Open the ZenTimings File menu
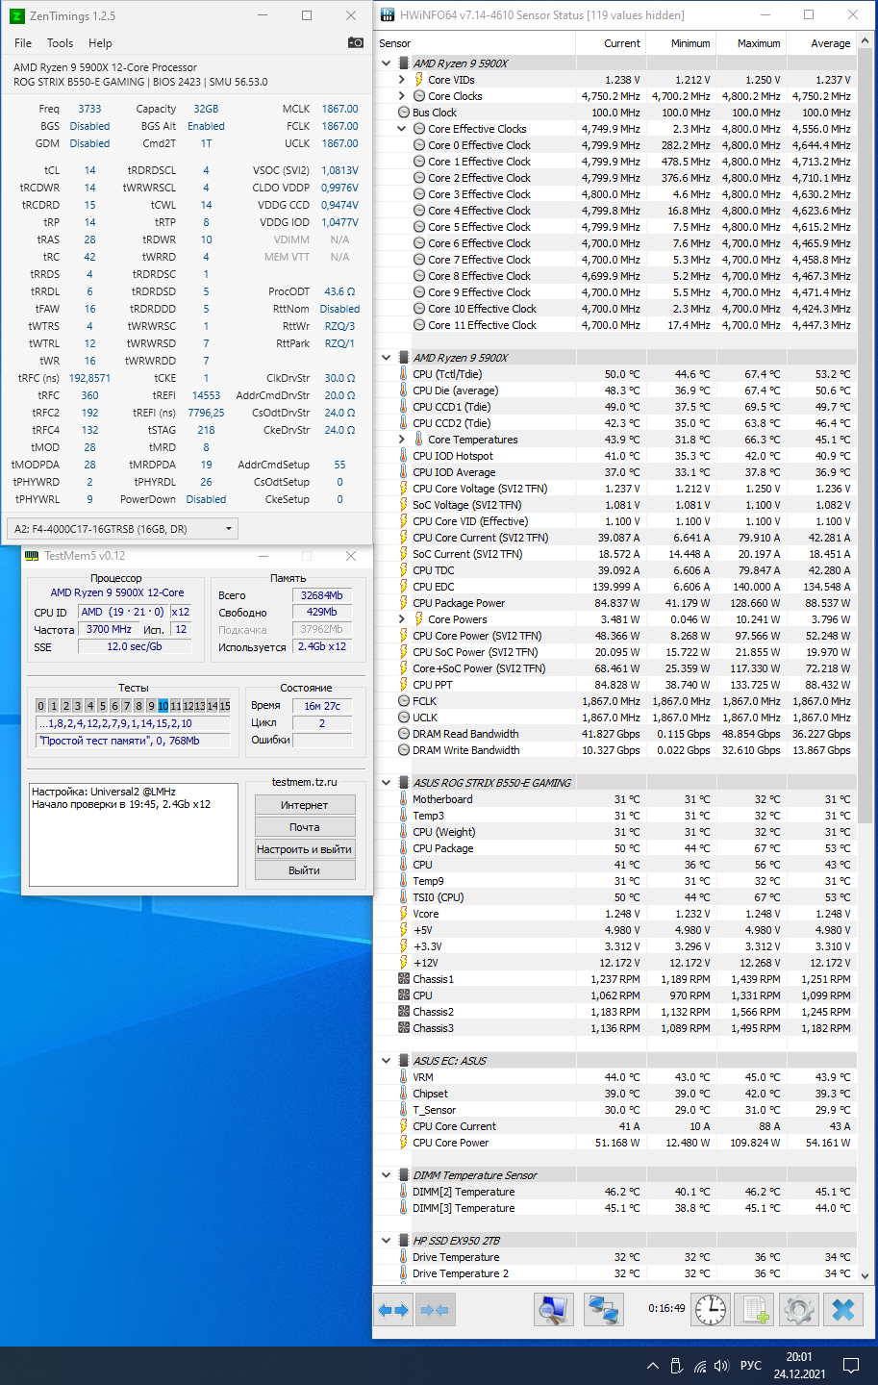Image resolution: width=878 pixels, height=1385 pixels. (23, 43)
